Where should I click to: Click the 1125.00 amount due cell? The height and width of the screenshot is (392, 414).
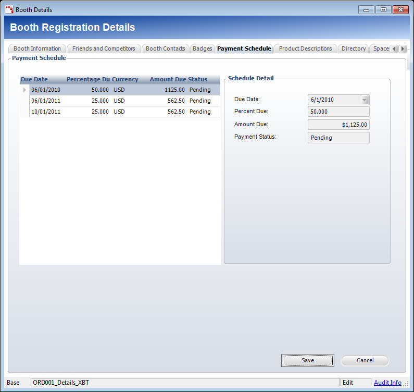click(x=174, y=90)
